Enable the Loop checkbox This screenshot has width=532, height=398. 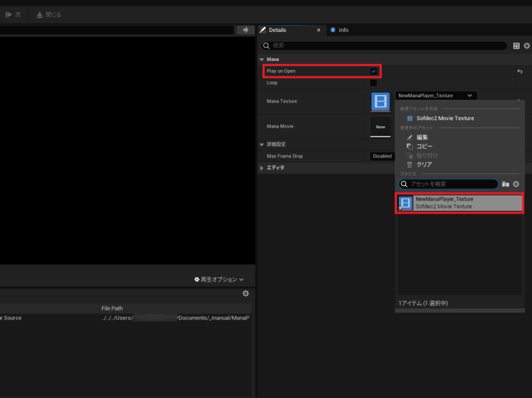pos(373,83)
